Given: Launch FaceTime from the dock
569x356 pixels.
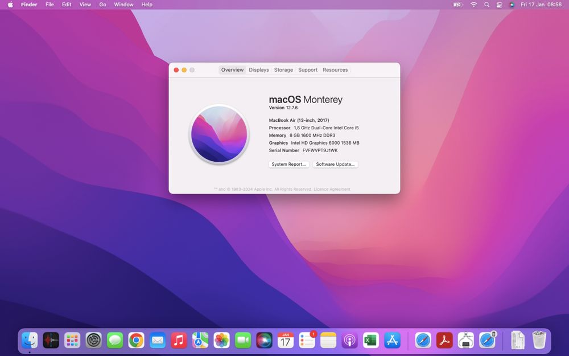Looking at the screenshot, I should tap(243, 341).
